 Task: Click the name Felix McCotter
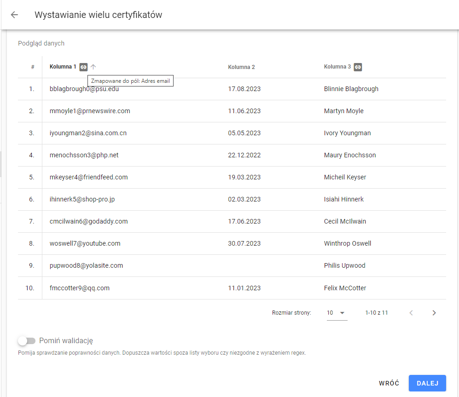(x=345, y=288)
